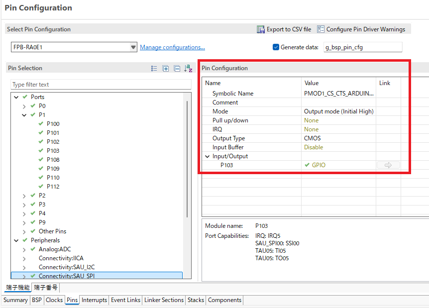The width and height of the screenshot is (429, 308).
Task: Expand the Analog:ADC peripheral node
Action: pos(24,249)
